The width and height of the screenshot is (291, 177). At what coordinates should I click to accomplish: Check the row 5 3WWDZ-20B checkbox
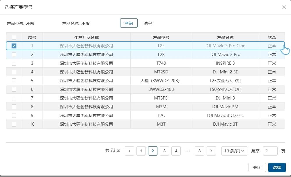tap(14, 81)
